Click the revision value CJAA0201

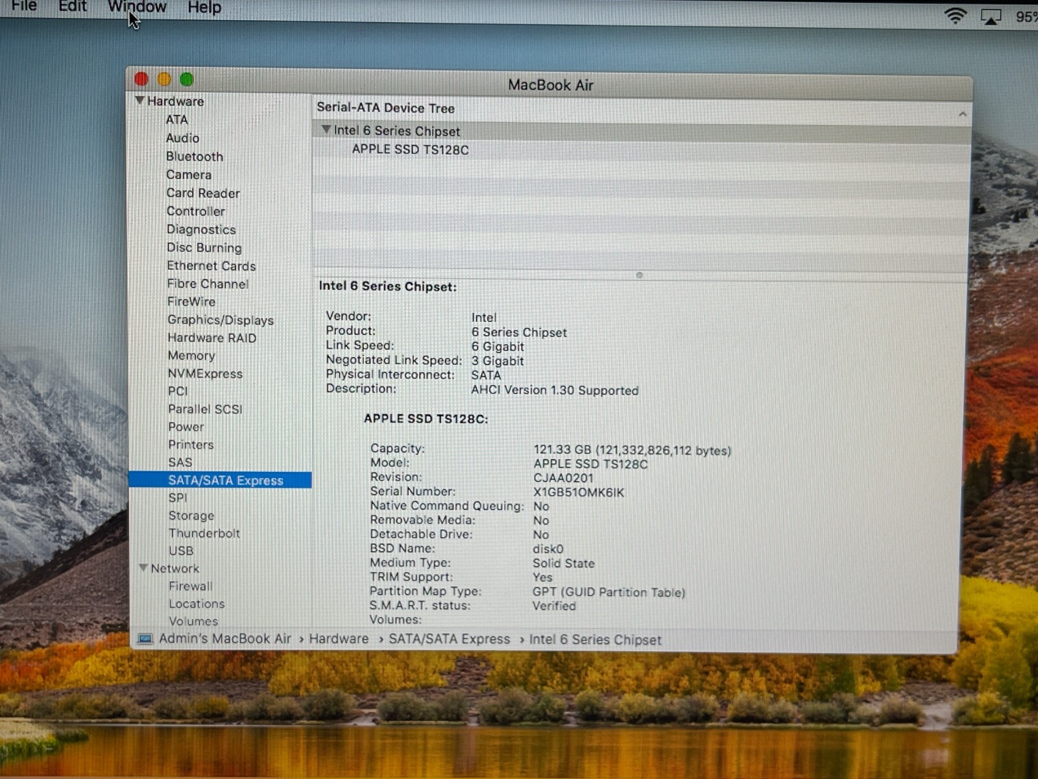click(x=563, y=478)
